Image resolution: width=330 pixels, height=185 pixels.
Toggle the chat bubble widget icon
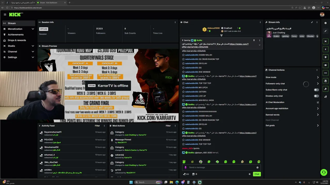326,65
